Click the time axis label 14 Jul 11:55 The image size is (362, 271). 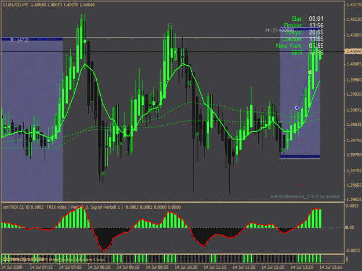(244, 268)
